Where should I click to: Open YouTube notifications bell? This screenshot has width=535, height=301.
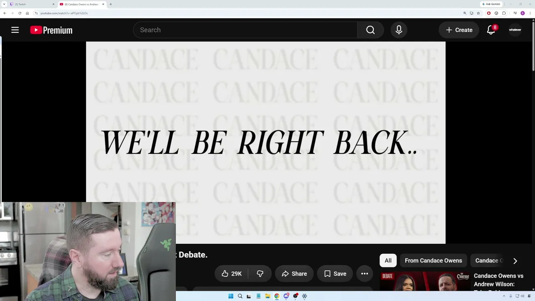coord(491,30)
